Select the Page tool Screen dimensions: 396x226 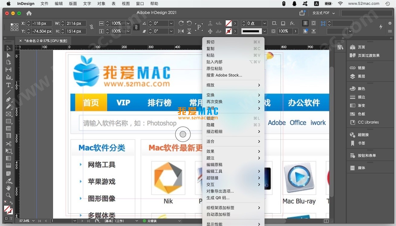pyautogui.click(x=8, y=62)
